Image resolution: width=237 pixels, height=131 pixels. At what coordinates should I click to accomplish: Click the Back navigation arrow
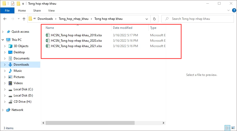pyautogui.click(x=5, y=19)
